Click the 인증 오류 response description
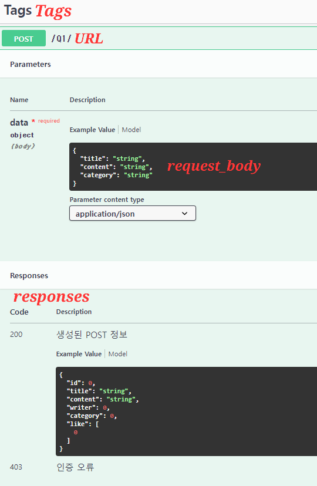 [x=75, y=467]
